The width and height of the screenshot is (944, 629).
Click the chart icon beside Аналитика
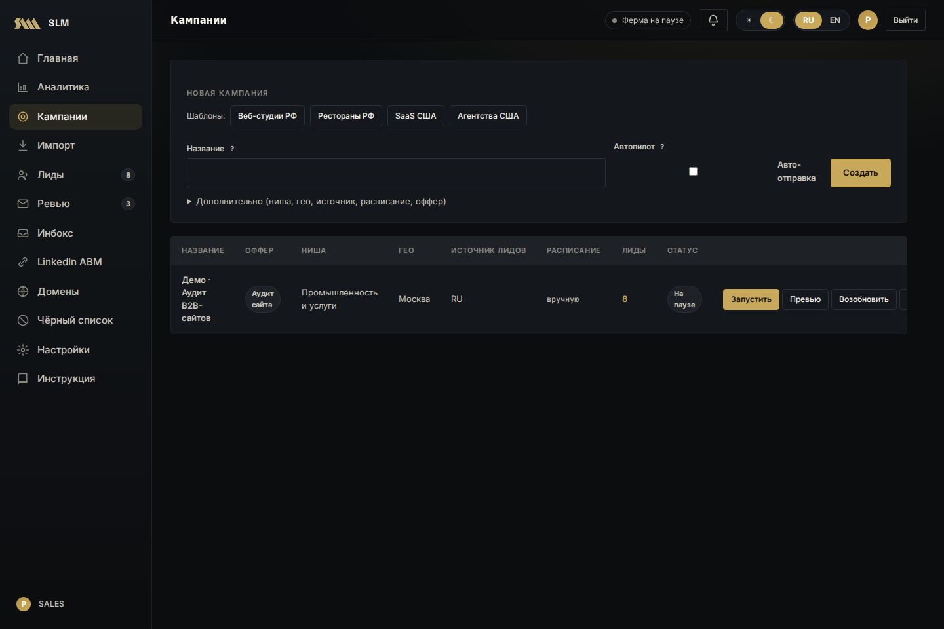tap(23, 87)
